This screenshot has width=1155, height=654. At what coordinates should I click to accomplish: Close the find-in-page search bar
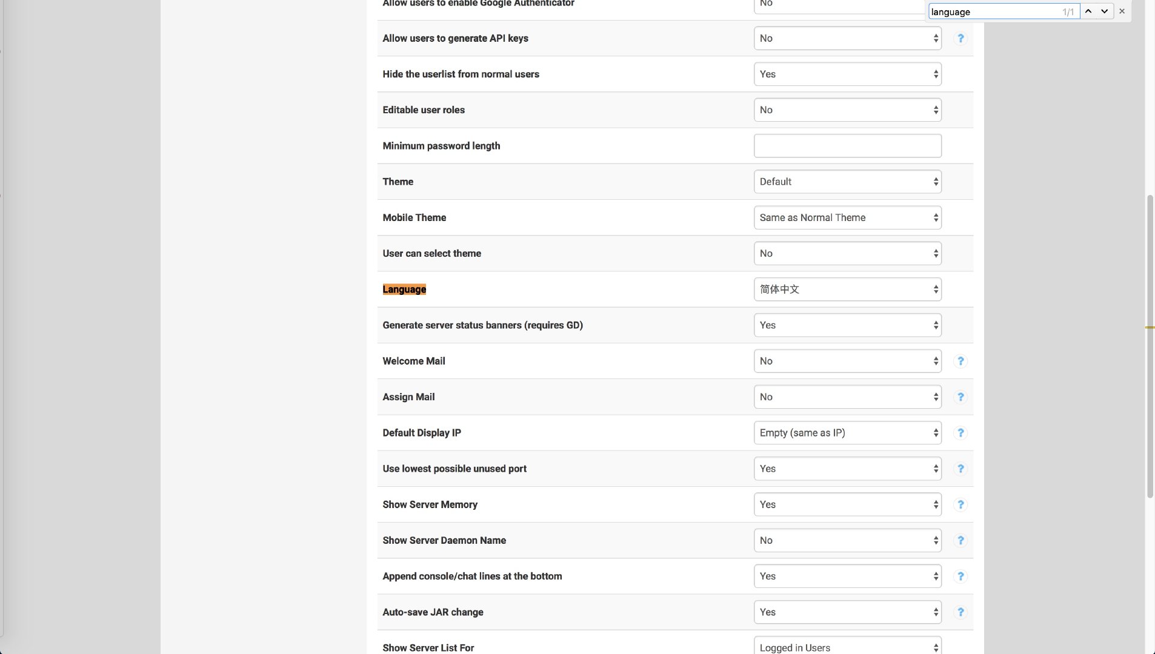point(1122,12)
